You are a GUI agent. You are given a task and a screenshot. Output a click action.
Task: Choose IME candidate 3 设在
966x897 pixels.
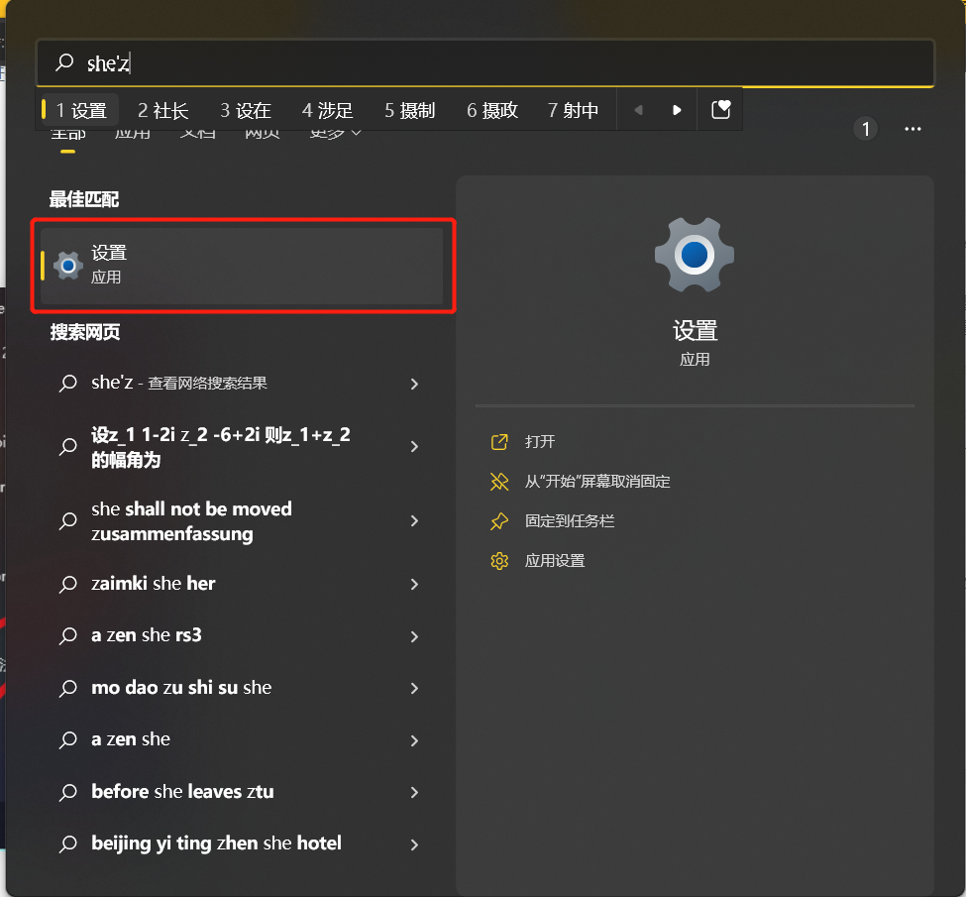[x=245, y=111]
